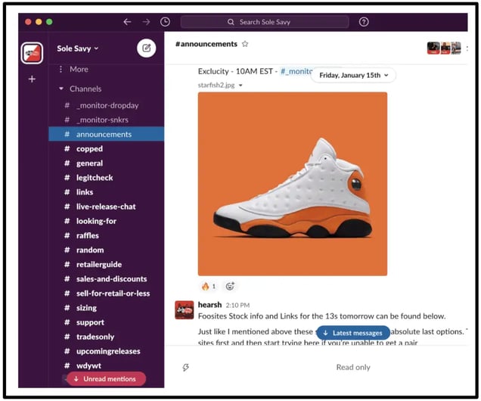
Task: Compose a new message with pencil icon
Action: pyautogui.click(x=146, y=48)
